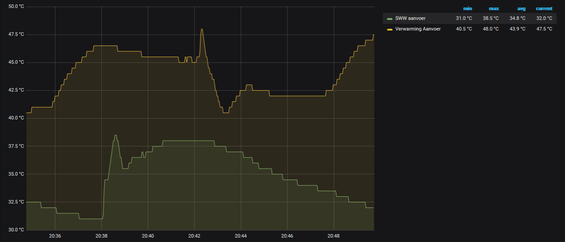565x242 pixels.
Task: Click the 47.5 °C y-axis label
Action: pyautogui.click(x=16, y=35)
